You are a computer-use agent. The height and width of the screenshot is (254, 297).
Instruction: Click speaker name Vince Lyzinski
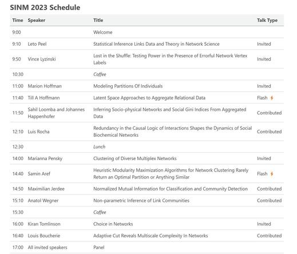(42, 59)
